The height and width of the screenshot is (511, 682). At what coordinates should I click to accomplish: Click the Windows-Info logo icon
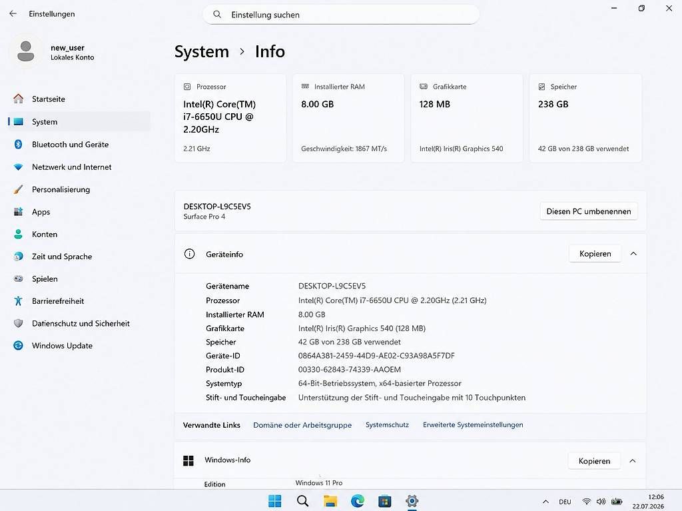tap(188, 460)
